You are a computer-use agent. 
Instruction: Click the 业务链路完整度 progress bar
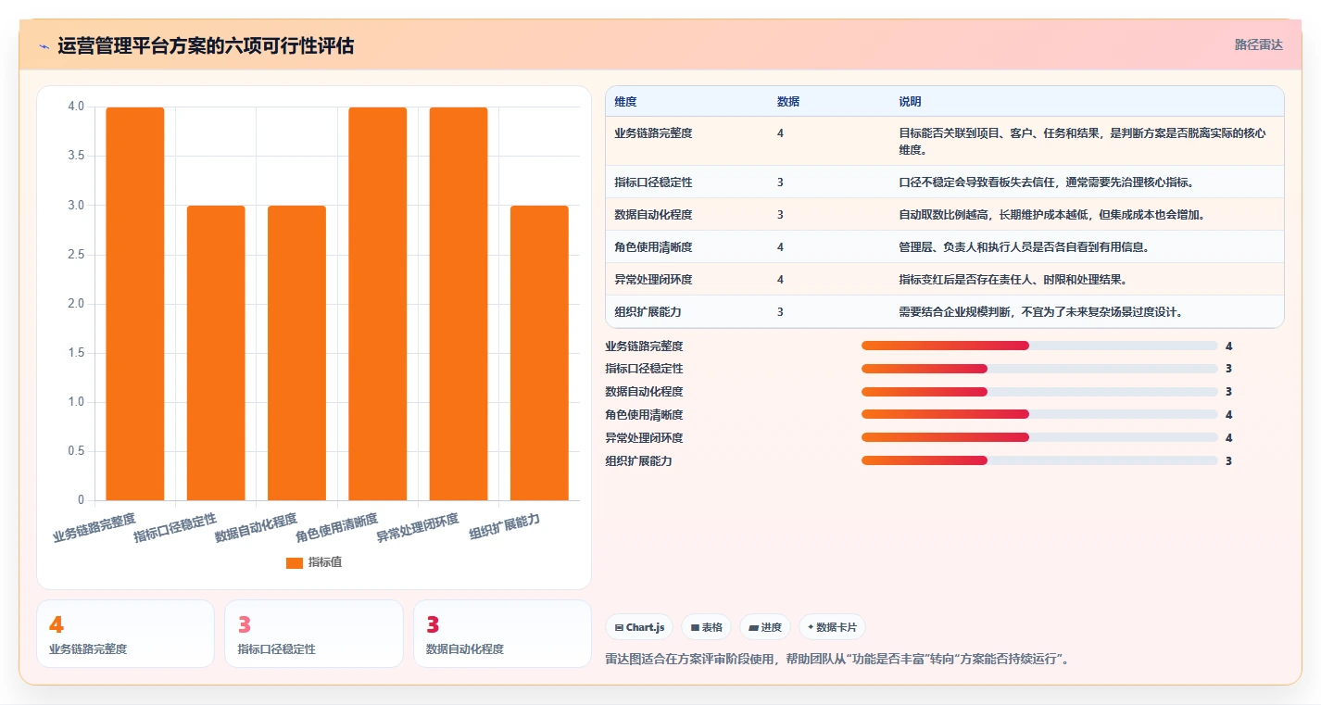click(x=1039, y=346)
